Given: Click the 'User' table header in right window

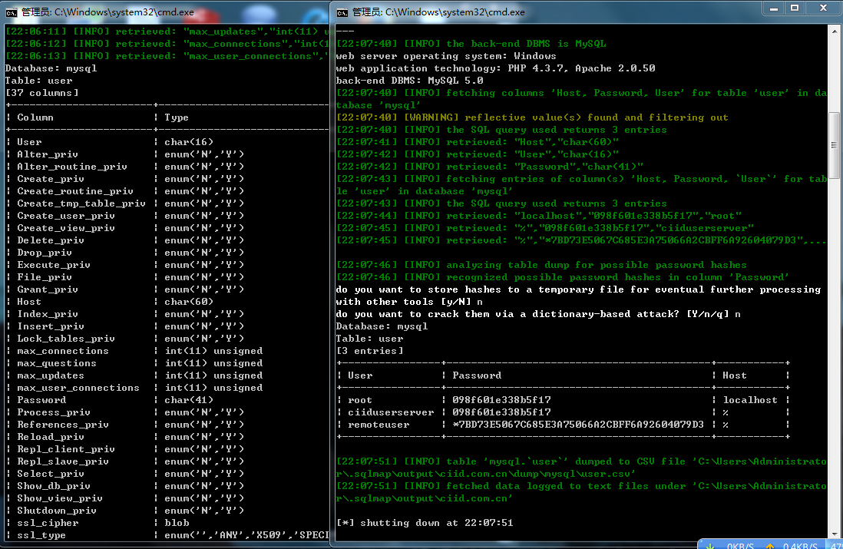Looking at the screenshot, I should [360, 375].
